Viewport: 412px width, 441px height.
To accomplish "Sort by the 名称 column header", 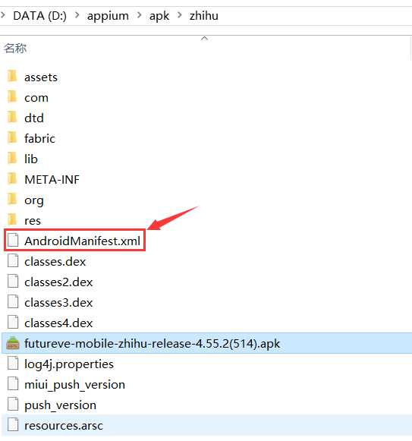I will click(15, 49).
